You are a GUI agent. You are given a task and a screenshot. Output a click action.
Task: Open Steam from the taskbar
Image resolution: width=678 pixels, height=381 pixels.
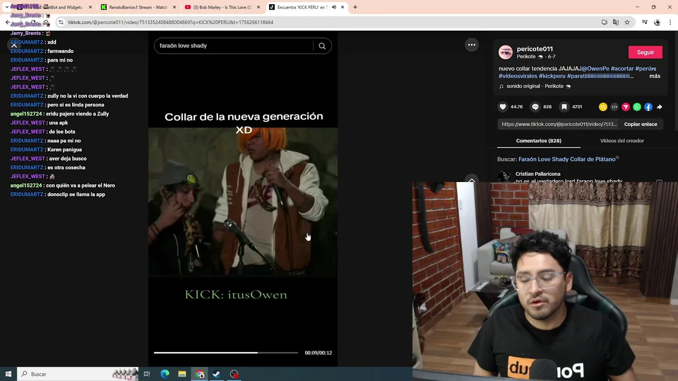click(x=217, y=374)
